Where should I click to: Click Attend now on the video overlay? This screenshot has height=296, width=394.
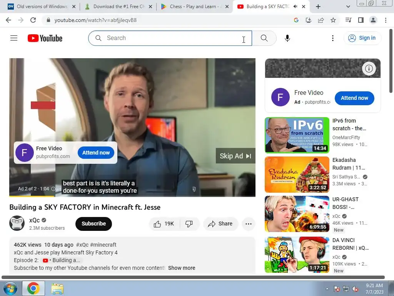coord(96,153)
